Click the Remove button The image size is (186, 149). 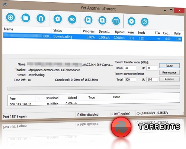(x=169, y=79)
